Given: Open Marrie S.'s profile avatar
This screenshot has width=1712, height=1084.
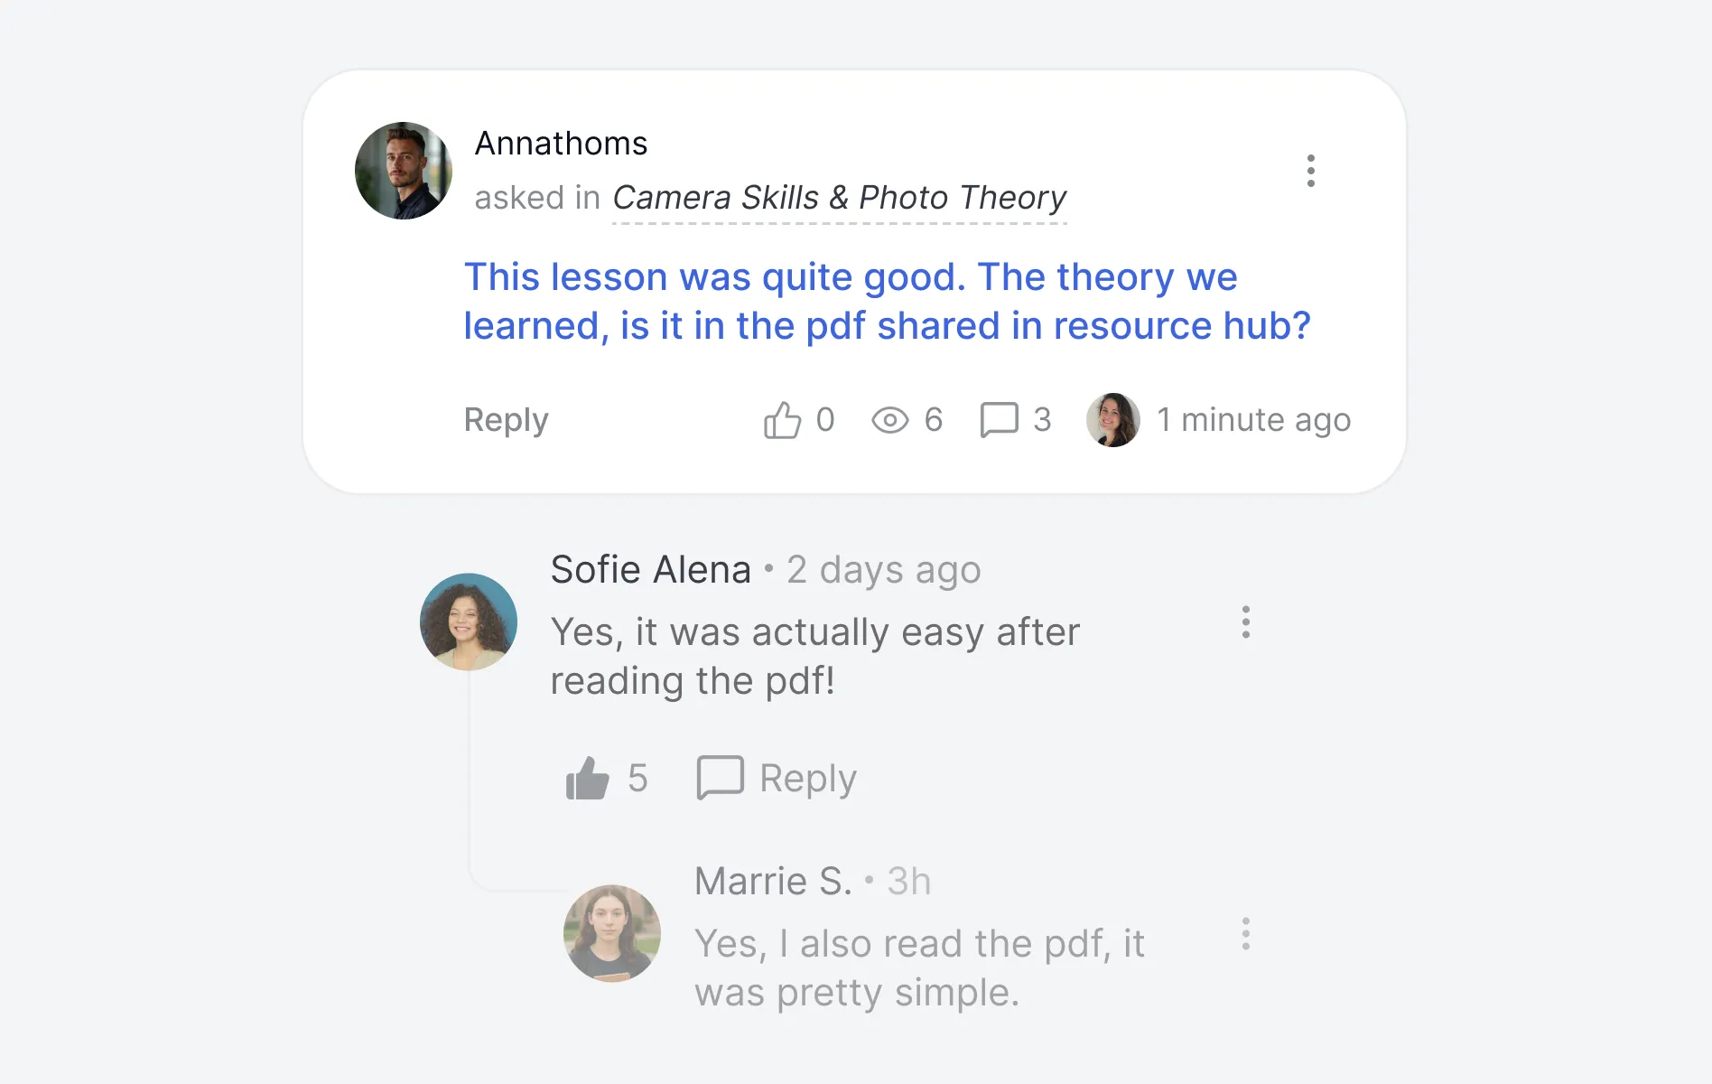Looking at the screenshot, I should point(611,933).
